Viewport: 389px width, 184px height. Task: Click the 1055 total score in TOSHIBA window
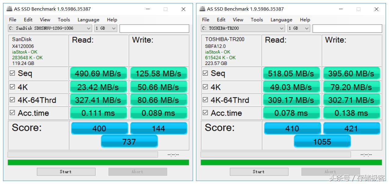pyautogui.click(x=322, y=141)
